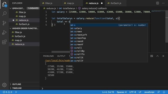This screenshot has width=168, height=94.
Task: Click the reduce.js breadcrumb
Action: click(x=50, y=8)
